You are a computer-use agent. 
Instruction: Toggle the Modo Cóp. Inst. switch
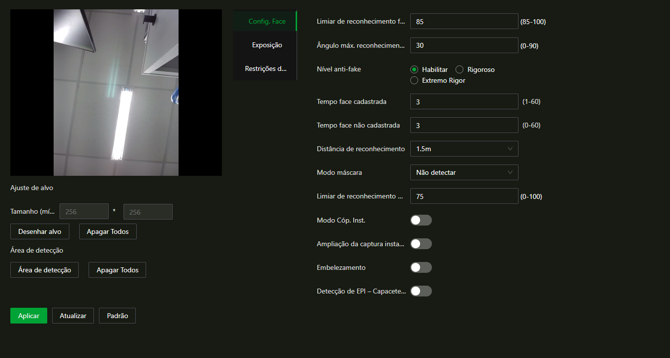point(421,220)
